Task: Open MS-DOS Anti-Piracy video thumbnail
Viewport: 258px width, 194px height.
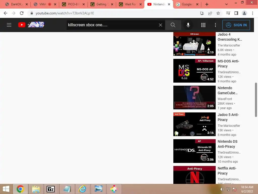Action: [x=194, y=71]
